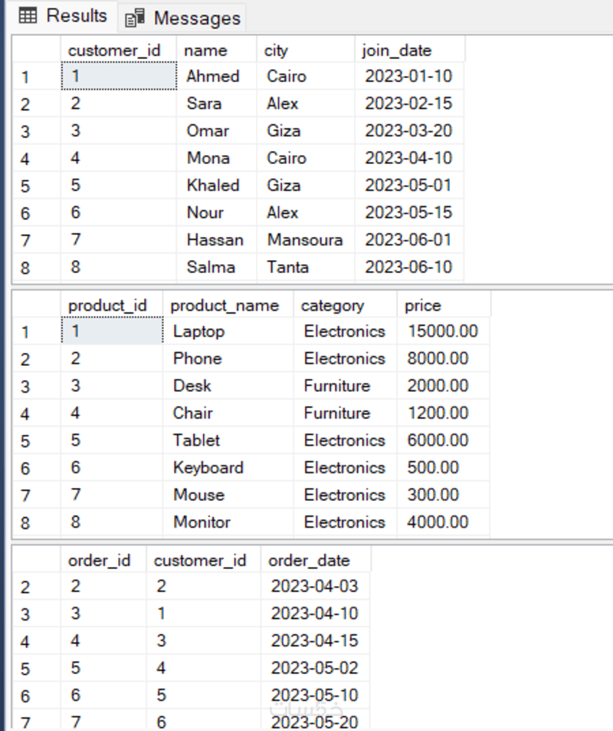Click the row number beside Salma's row
The image size is (613, 731).
click(26, 268)
